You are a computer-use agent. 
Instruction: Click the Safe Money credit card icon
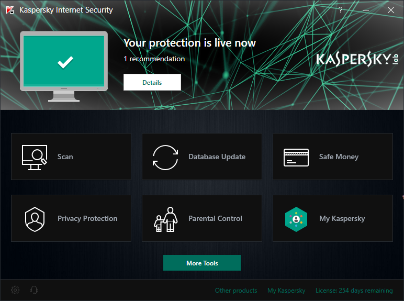click(296, 158)
